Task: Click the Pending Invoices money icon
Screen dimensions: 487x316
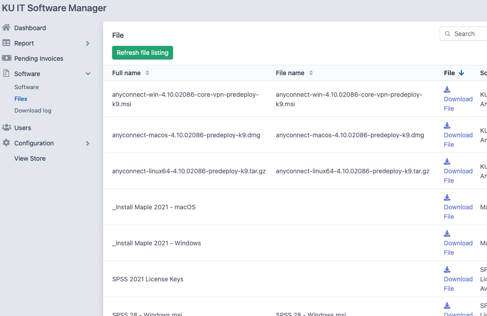Action: (x=6, y=58)
